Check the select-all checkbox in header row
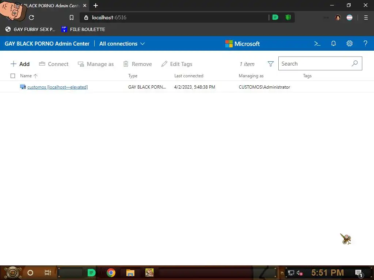Image resolution: width=374 pixels, height=280 pixels. click(x=13, y=76)
